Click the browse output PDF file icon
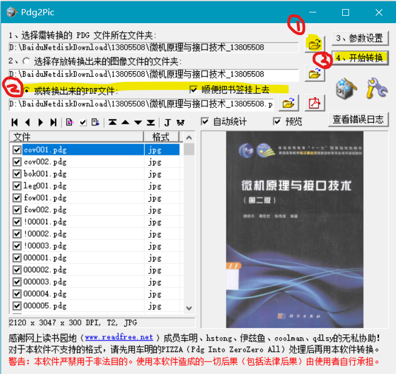396x374 pixels. pos(289,103)
